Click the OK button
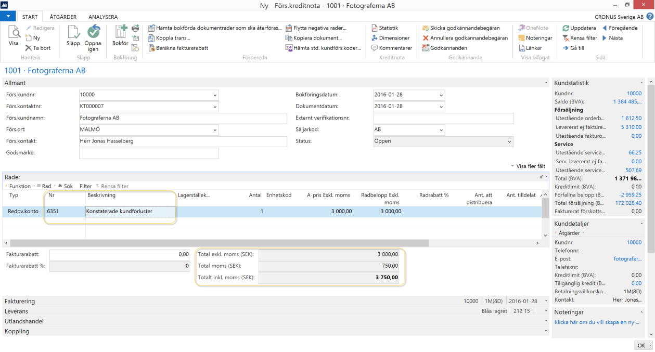Viewport: 655px width, 352px height. 644,345
